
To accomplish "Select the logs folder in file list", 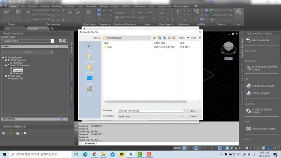I will (108, 47).
